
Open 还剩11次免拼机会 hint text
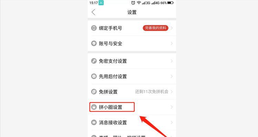(x=152, y=92)
